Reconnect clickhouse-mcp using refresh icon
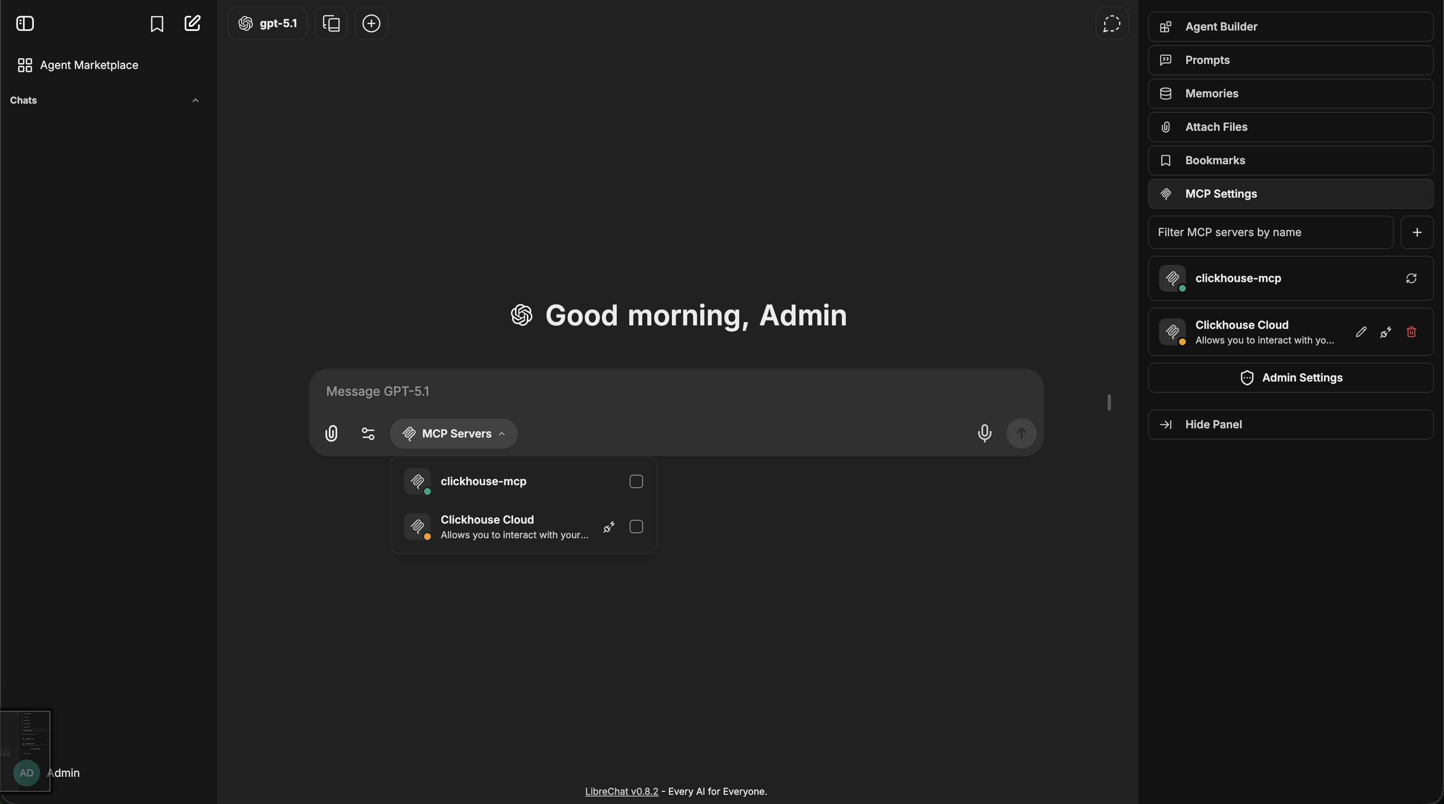The image size is (1444, 804). (1411, 279)
